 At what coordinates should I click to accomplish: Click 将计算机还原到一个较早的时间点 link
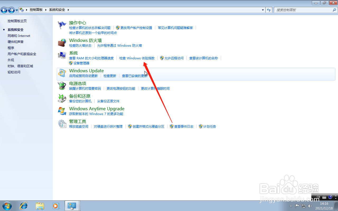click(x=93, y=33)
